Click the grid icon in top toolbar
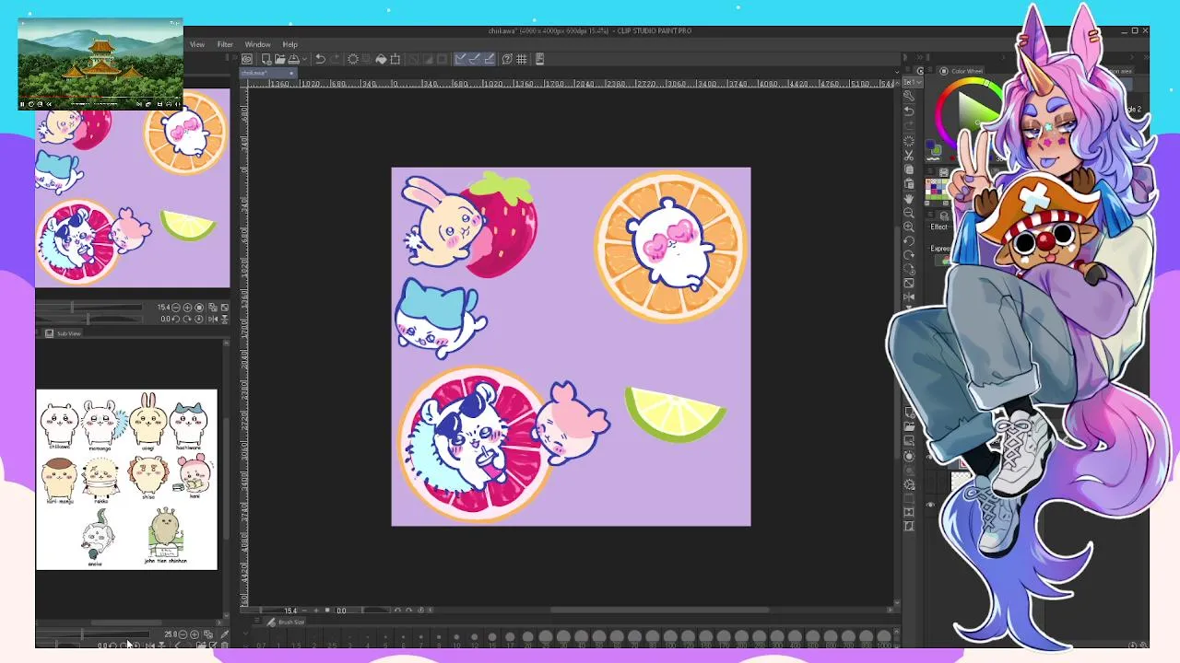Screen dimensions: 1180x663 [521, 59]
